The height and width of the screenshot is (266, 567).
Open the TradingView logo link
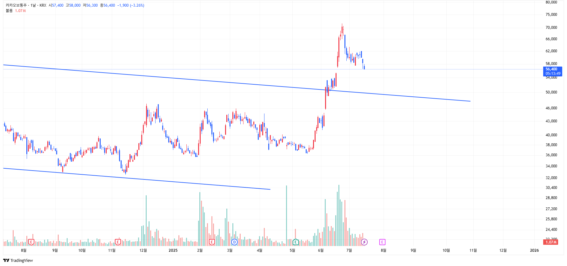[18, 261]
